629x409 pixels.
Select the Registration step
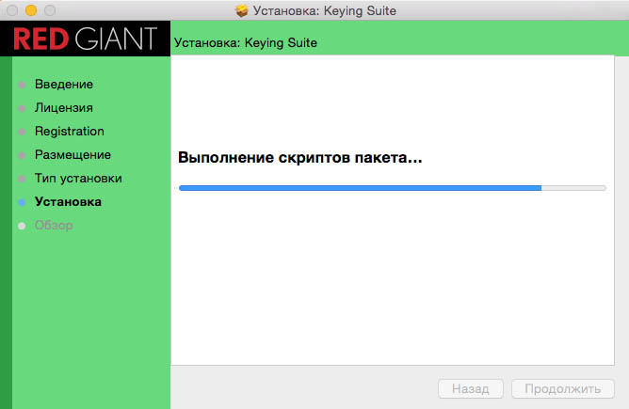[x=70, y=132]
